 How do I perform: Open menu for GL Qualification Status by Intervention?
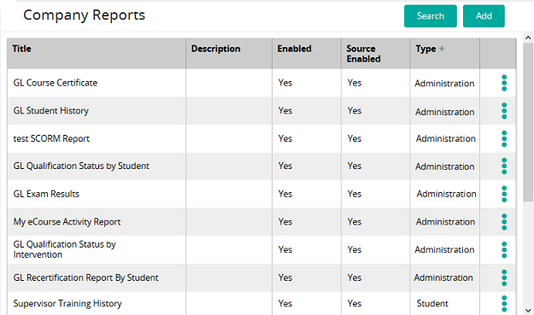click(504, 249)
